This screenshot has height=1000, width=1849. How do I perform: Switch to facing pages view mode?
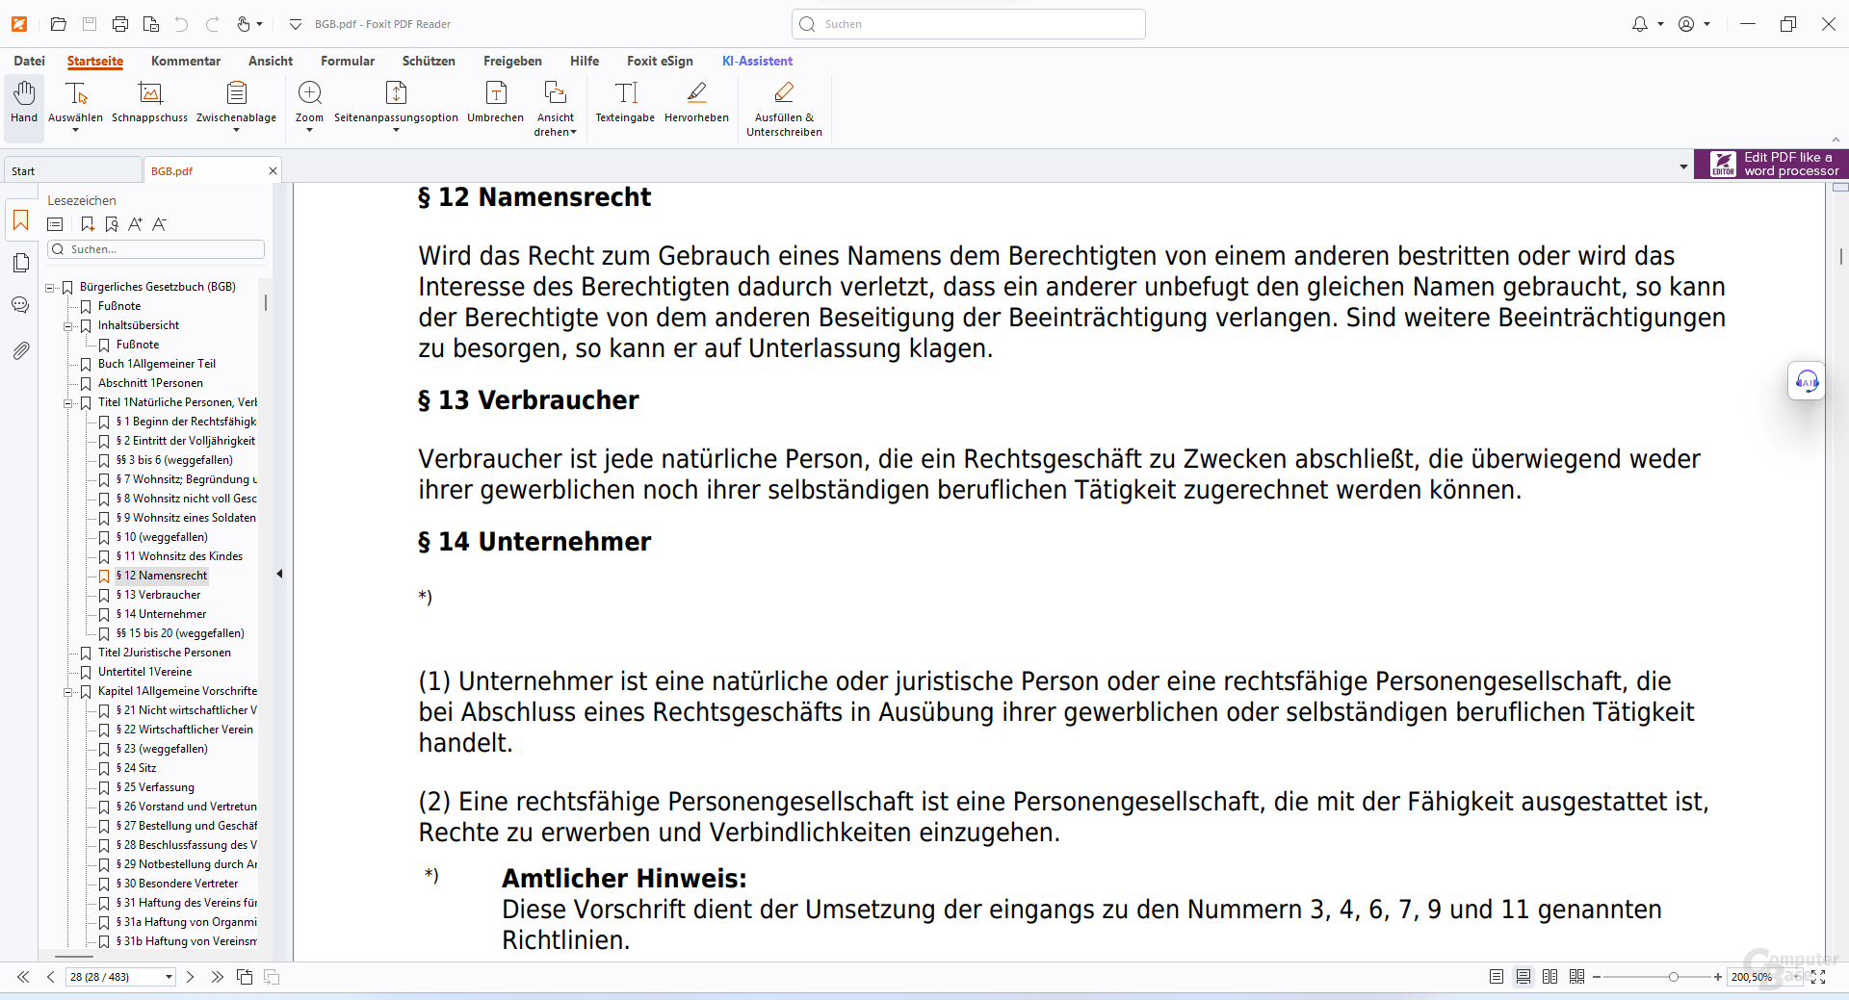(1550, 977)
